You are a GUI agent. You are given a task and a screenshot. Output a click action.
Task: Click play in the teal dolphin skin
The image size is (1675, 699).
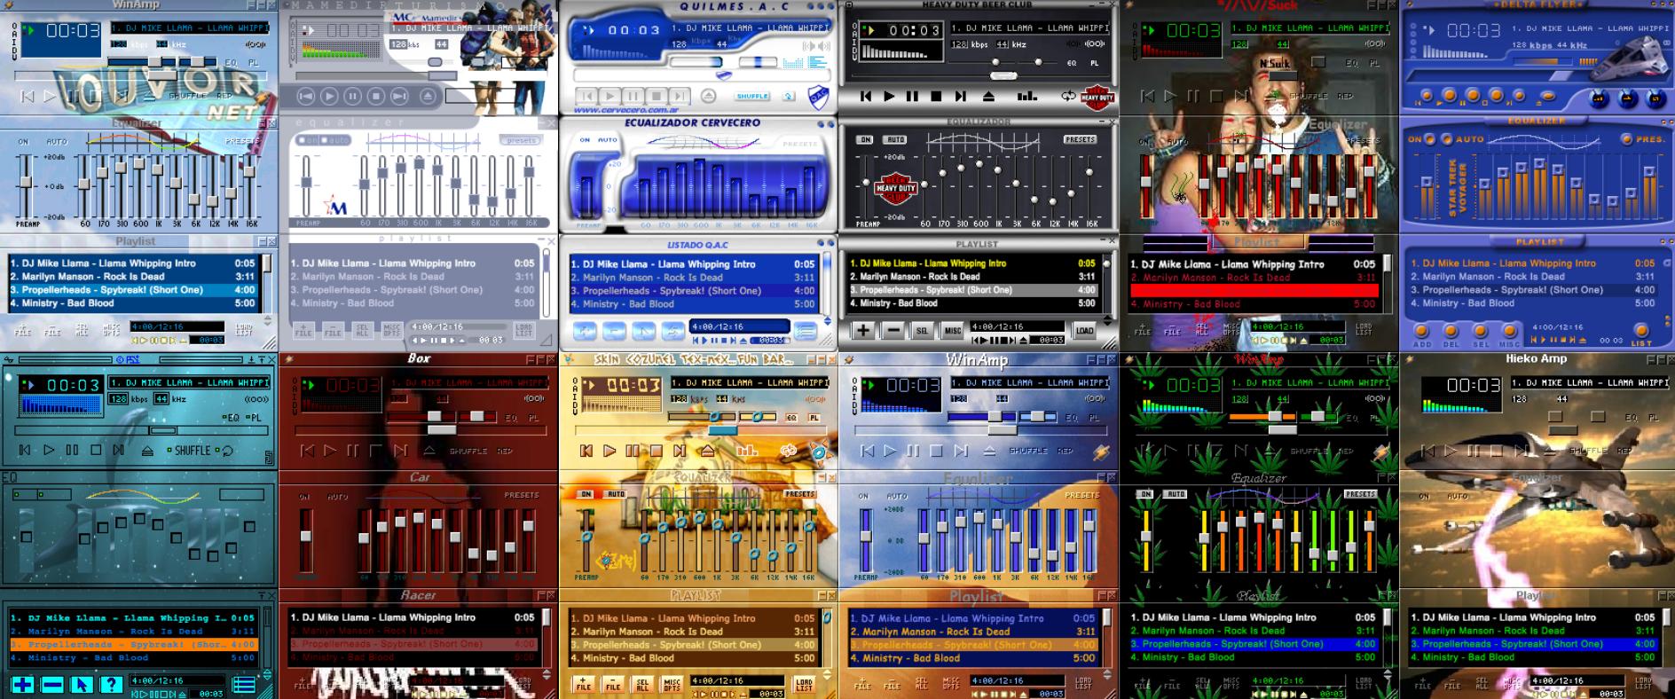point(49,451)
